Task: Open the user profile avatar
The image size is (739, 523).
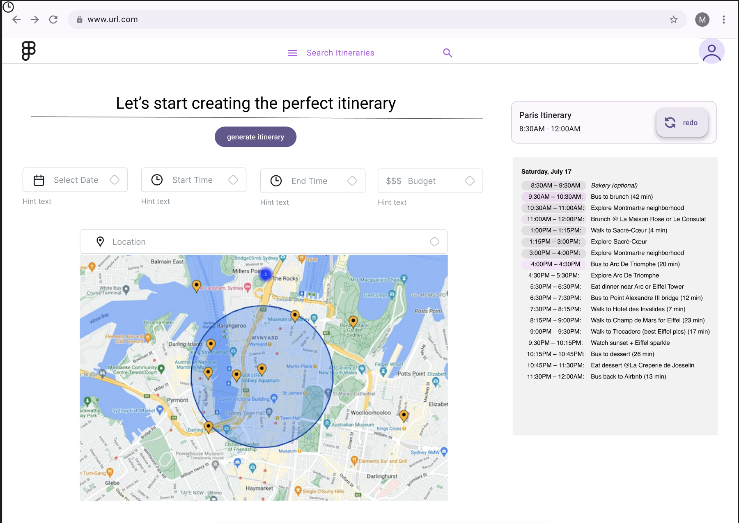Action: 711,51
